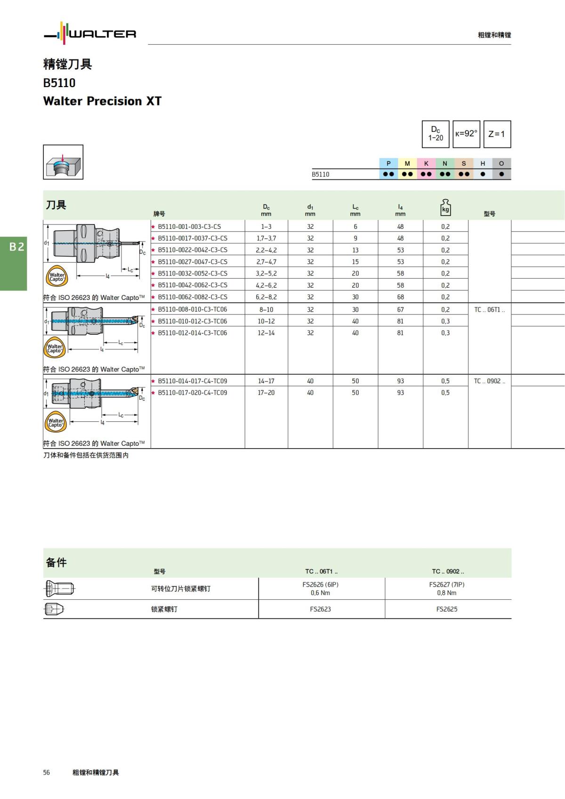Click the Walter logo
The height and width of the screenshot is (799, 565).
[90, 33]
